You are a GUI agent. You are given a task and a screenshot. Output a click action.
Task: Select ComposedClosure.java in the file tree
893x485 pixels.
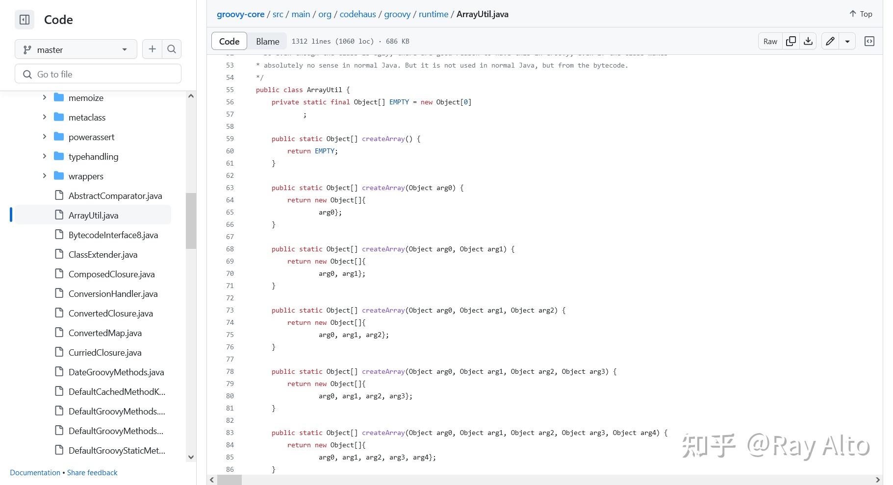click(x=111, y=274)
